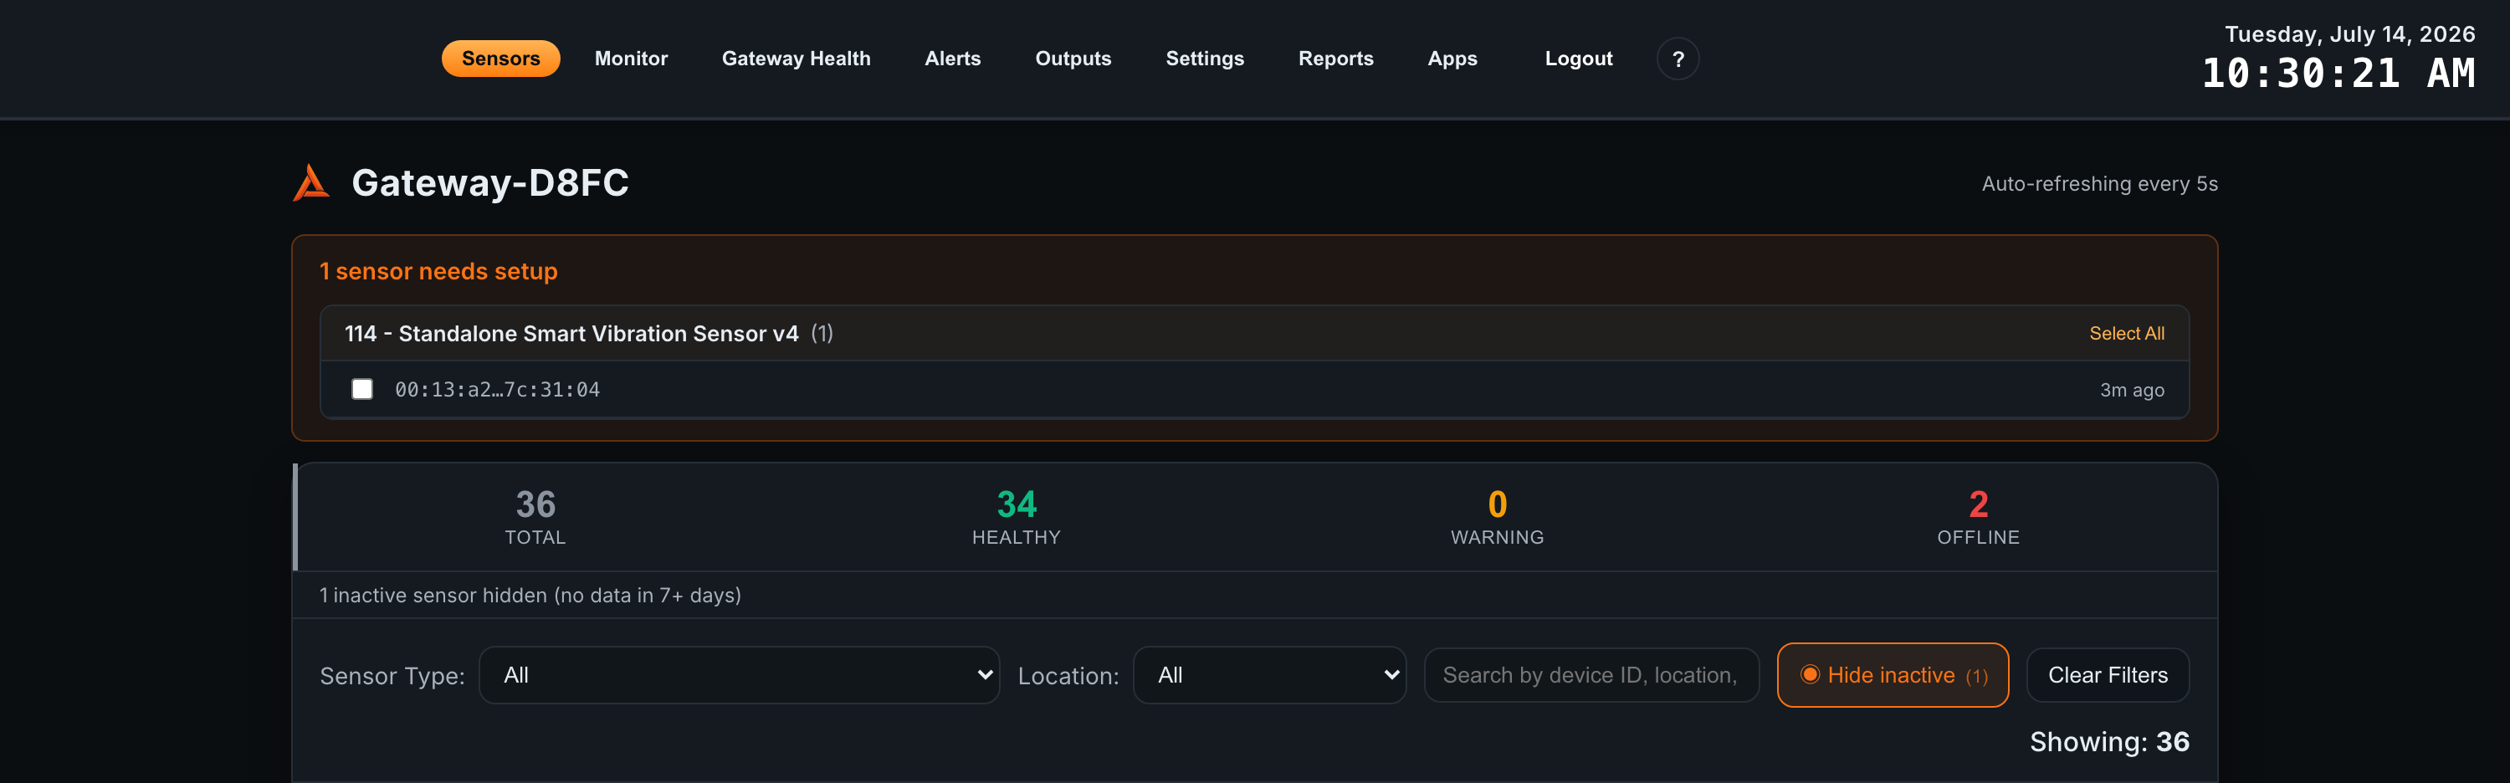This screenshot has height=783, width=2510.
Task: Go to Gateway Health
Action: coord(795,59)
